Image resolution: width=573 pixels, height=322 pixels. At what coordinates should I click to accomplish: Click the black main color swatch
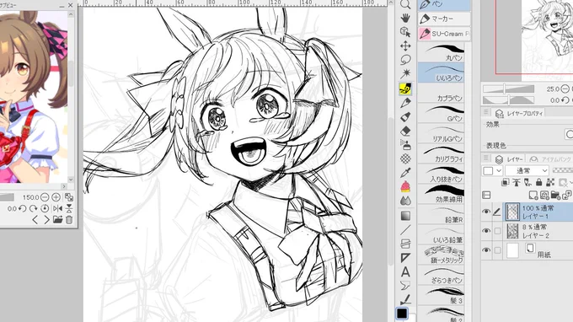(x=402, y=314)
